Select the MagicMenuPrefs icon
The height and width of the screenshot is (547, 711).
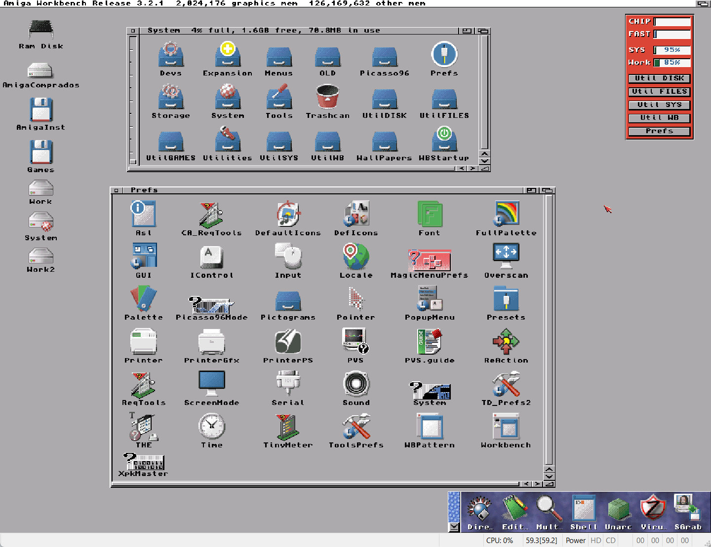pos(430,259)
